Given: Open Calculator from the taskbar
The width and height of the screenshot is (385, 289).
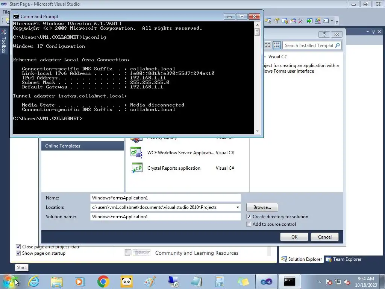Looking at the screenshot, I should click(x=220, y=281).
